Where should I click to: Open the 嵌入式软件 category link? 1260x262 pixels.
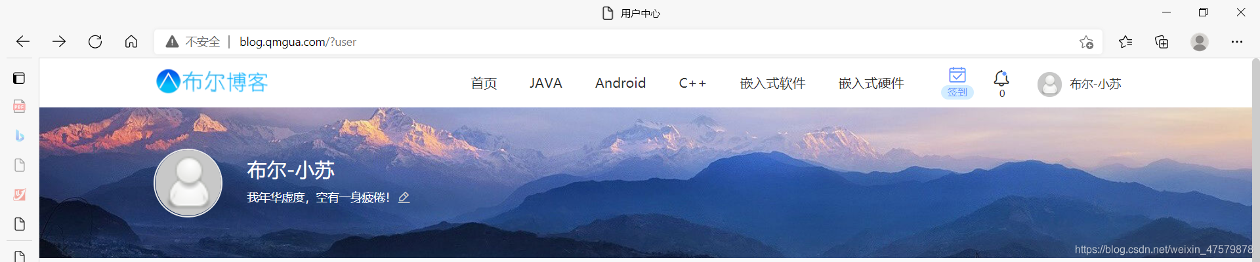tap(772, 83)
